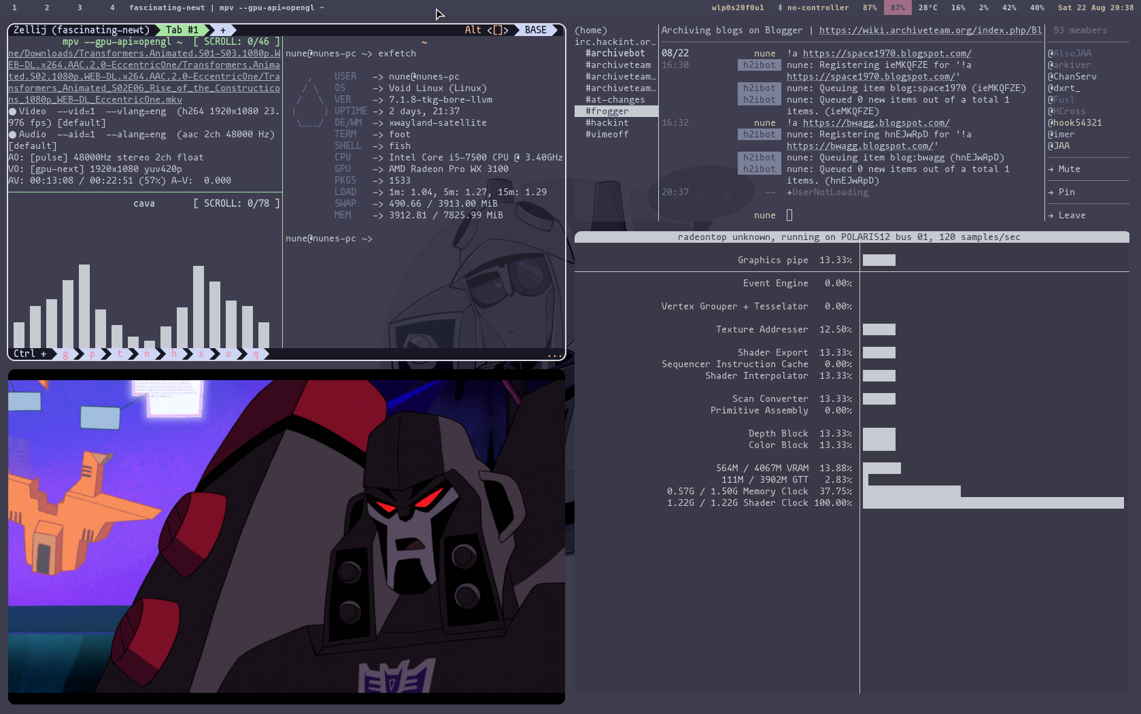Screen dimensions: 1141x714
Task: Click the g key hint in Zellij status bar
Action: (65, 354)
